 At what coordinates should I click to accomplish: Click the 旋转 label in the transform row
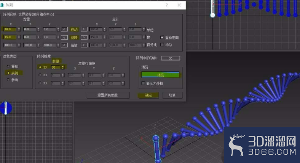tap(74, 37)
